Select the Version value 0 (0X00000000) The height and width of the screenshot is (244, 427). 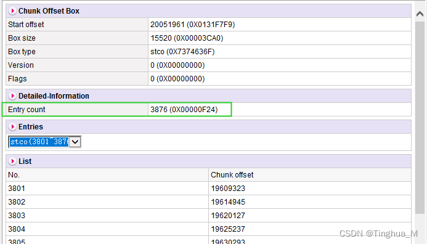[177, 65]
